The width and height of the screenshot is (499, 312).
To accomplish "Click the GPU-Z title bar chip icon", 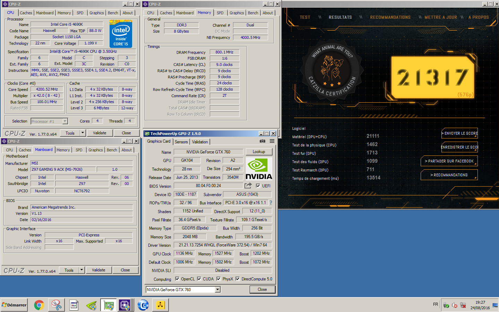I will click(147, 134).
